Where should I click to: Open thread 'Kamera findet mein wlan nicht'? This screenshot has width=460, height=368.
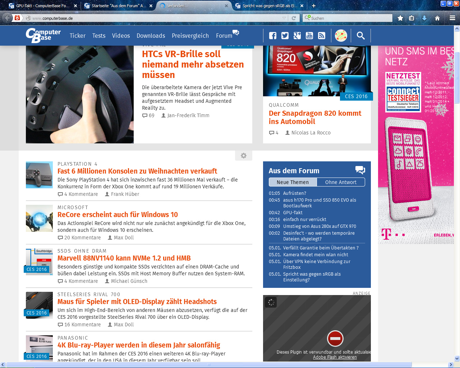(x=316, y=254)
